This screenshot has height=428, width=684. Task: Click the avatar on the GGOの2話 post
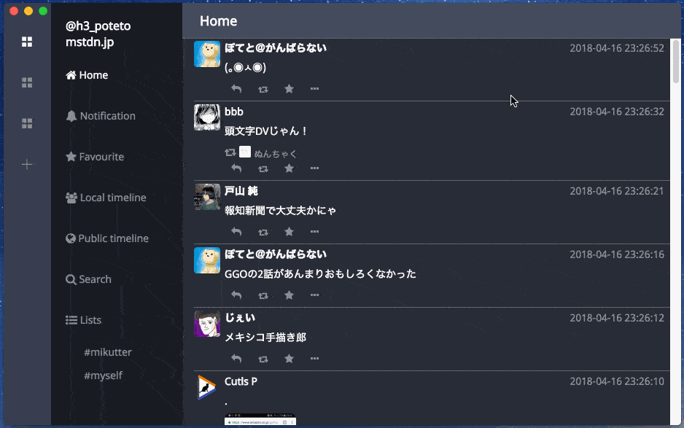(207, 260)
